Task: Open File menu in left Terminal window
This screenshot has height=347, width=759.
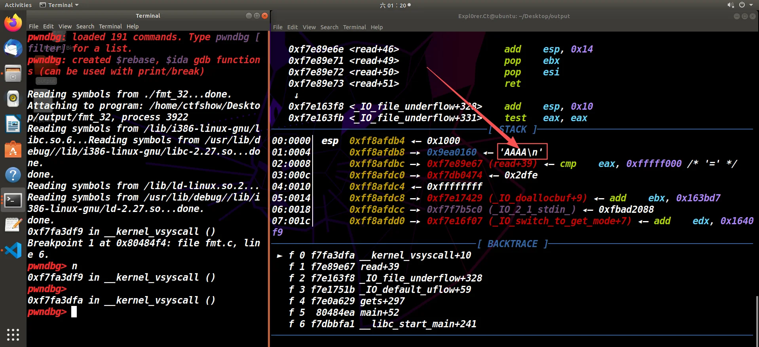Action: 34,26
